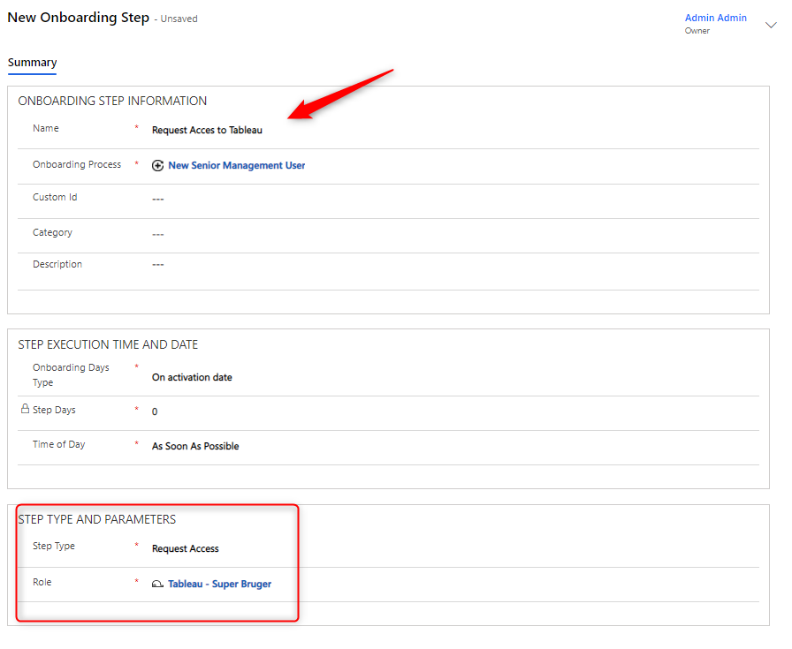The width and height of the screenshot is (792, 649).
Task: Click the Step Type and Parameters header
Action: coord(97,519)
